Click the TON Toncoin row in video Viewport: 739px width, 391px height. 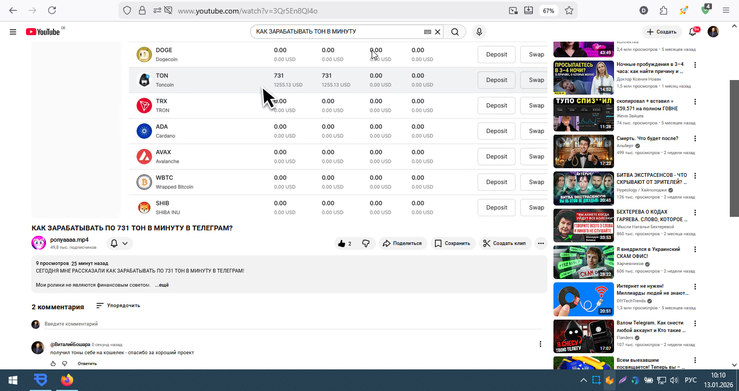338,80
